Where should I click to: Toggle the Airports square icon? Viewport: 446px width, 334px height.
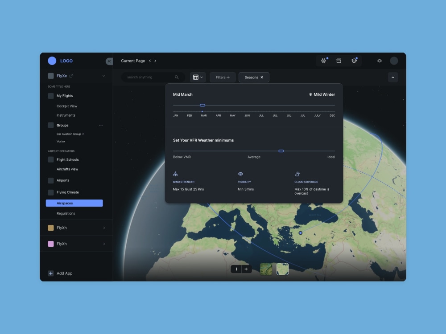[x=51, y=180]
